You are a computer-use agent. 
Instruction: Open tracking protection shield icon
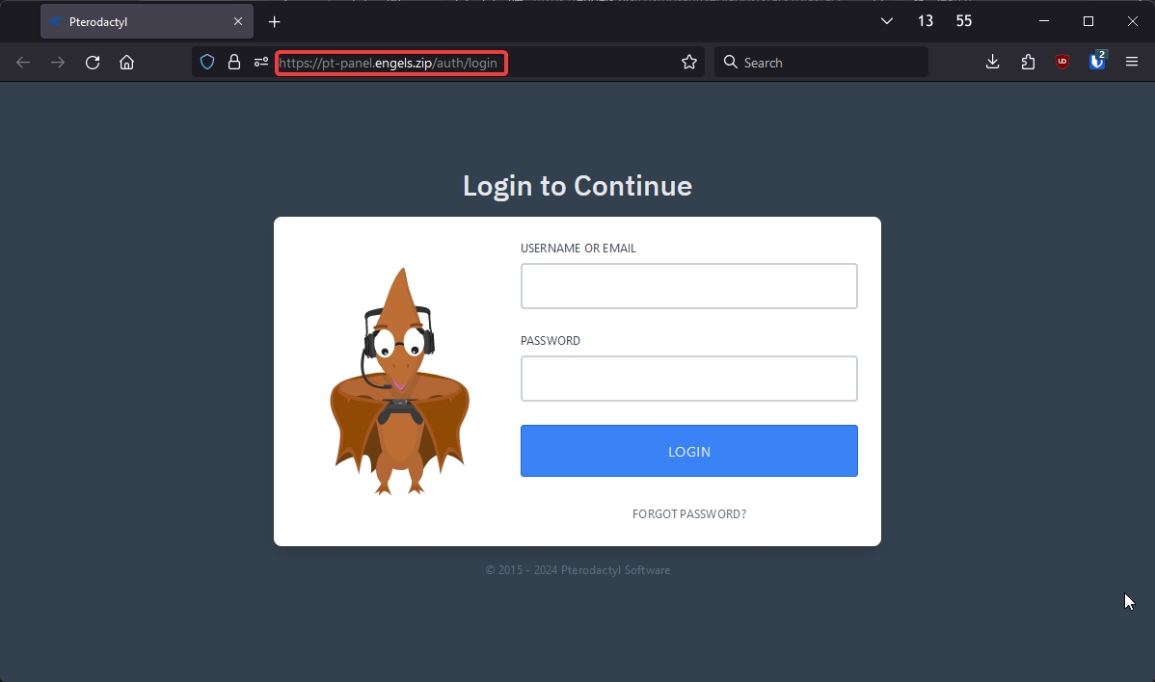coord(207,63)
